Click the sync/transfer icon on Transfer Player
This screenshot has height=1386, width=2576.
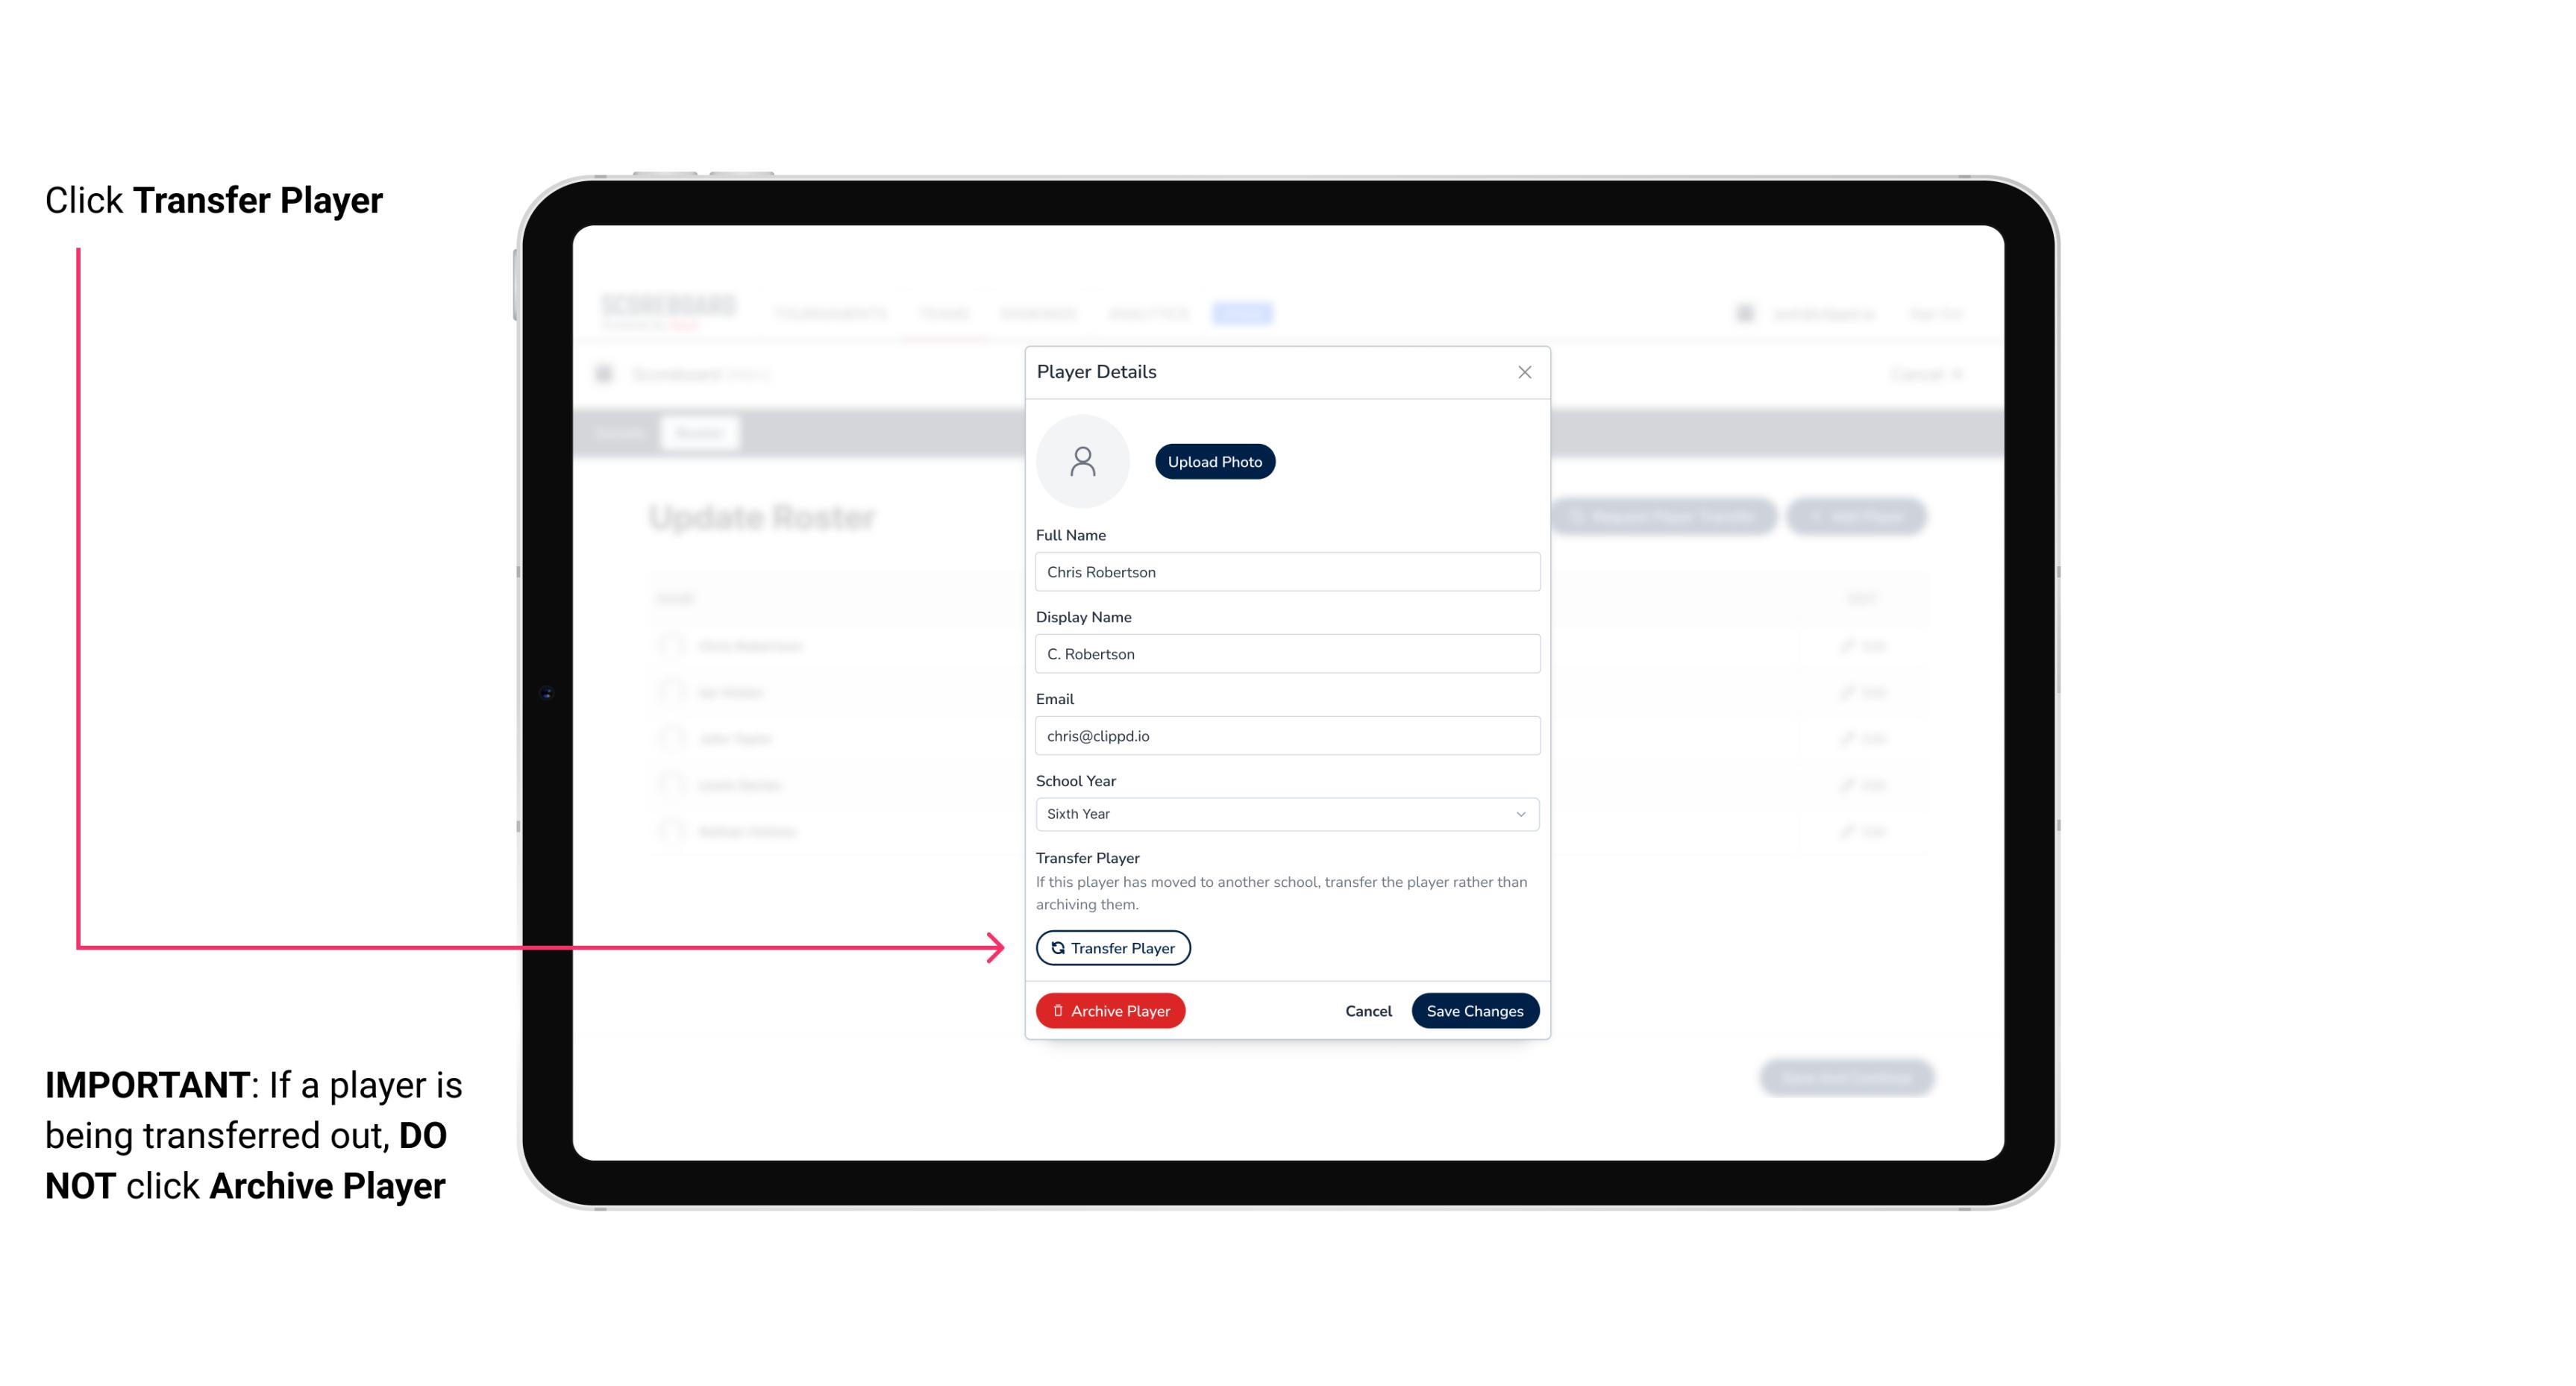[x=1056, y=947]
